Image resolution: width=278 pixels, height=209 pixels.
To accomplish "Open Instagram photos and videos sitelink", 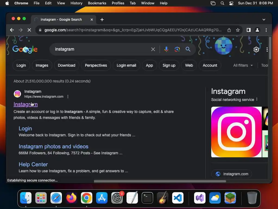I will coord(53,146).
